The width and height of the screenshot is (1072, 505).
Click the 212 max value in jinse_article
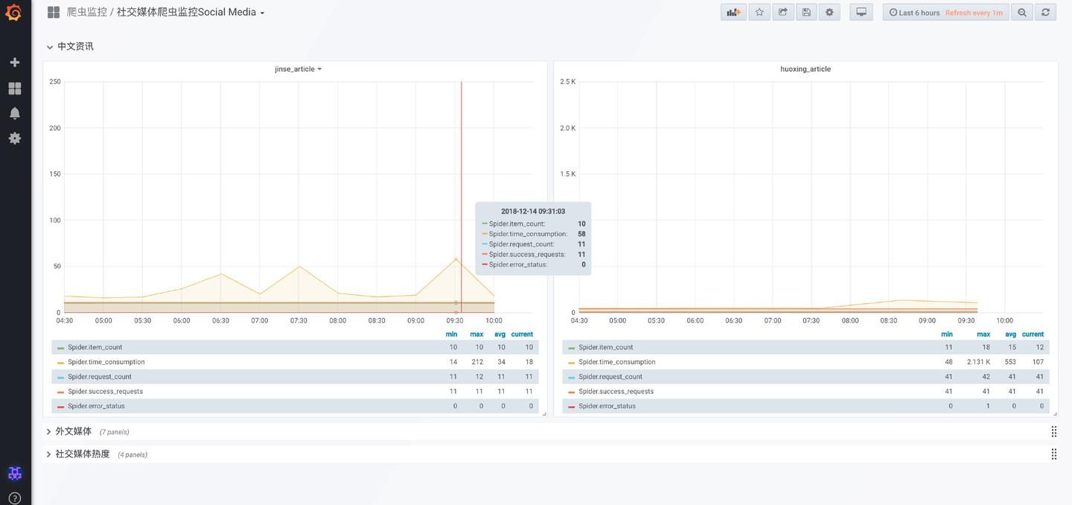(476, 362)
